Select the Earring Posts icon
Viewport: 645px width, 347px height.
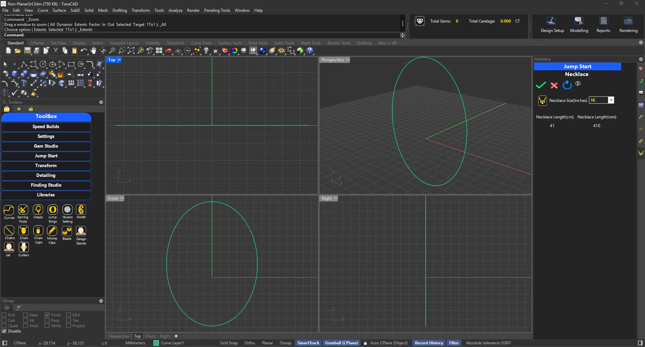pyautogui.click(x=23, y=210)
